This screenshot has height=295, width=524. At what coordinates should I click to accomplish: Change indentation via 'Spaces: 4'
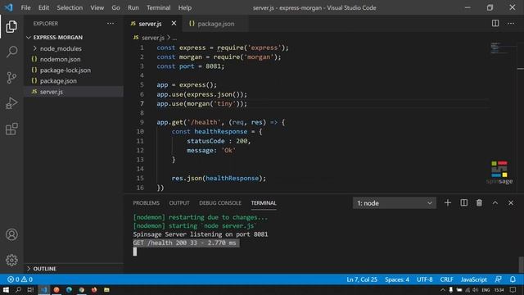click(x=397, y=279)
